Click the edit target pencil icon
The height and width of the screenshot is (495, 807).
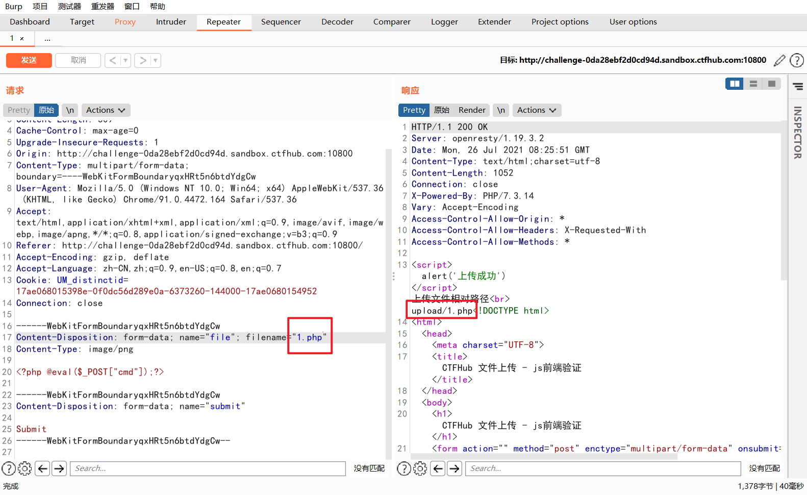[779, 60]
